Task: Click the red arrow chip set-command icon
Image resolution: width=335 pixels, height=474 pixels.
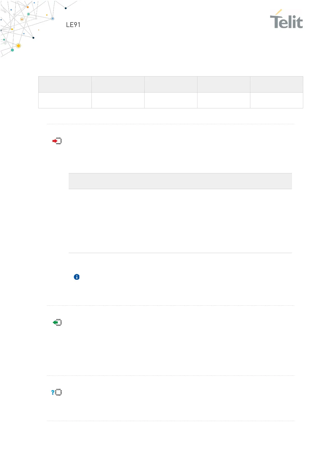Action: pos(57,141)
